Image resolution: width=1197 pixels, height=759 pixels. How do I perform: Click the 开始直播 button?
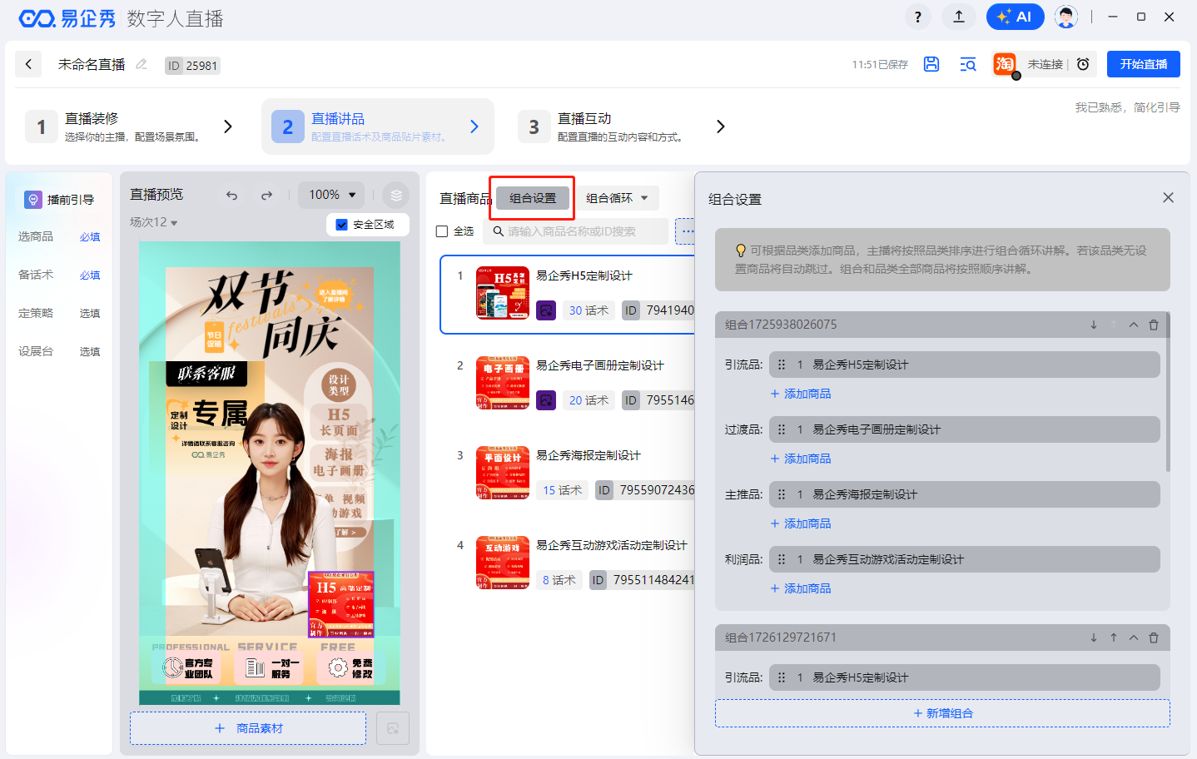pyautogui.click(x=1143, y=64)
